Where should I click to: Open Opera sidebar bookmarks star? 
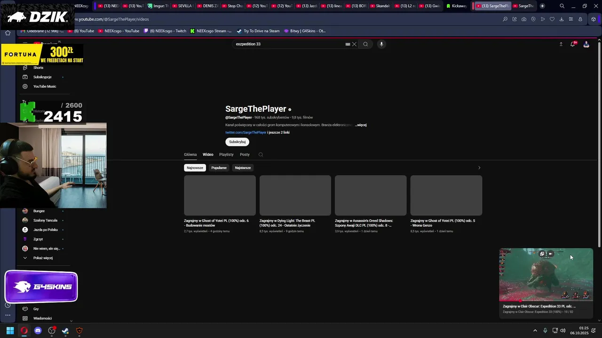tap(8, 33)
